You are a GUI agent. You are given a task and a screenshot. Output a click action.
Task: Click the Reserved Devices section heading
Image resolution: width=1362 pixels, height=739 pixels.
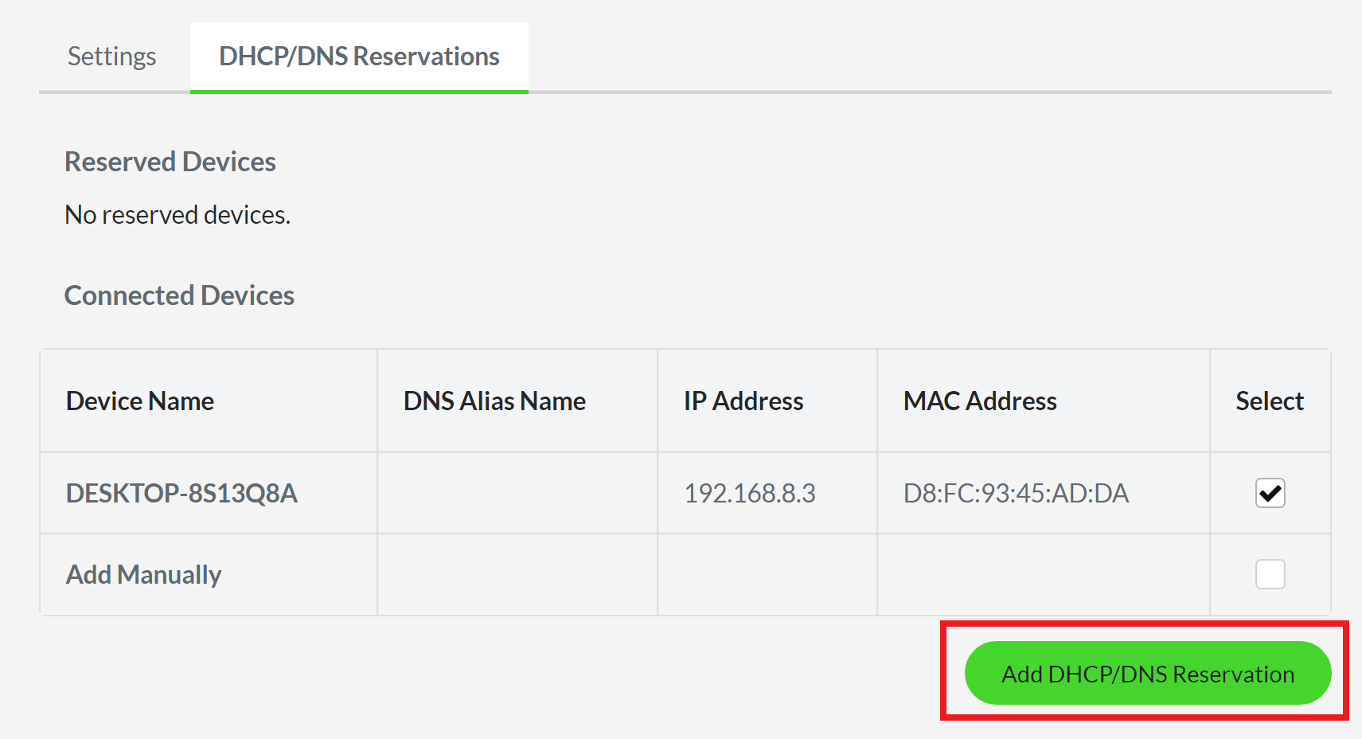(x=170, y=162)
